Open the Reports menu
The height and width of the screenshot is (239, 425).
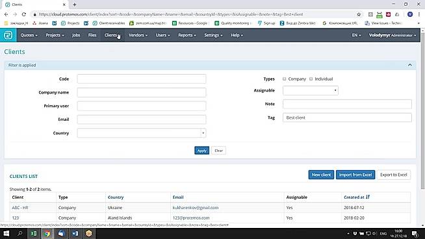[x=187, y=35]
